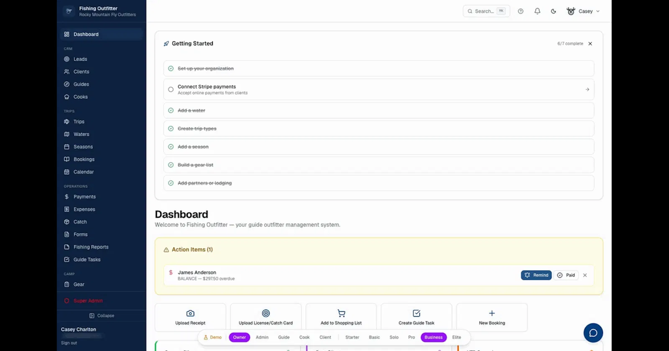Screen dimensions: 669x351
Task: Open the Dashboard sidebar item
Action: [x=101, y=34]
